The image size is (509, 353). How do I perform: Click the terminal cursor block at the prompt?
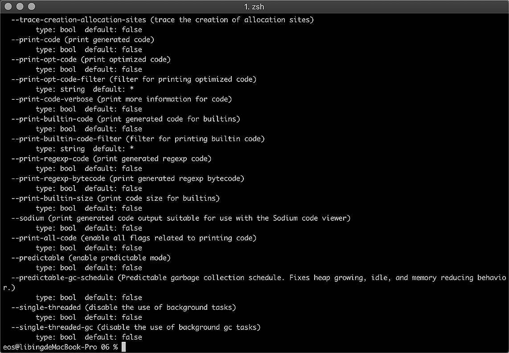[123, 347]
